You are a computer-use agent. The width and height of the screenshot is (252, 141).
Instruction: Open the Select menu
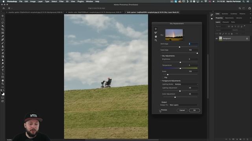tap(54, 2)
